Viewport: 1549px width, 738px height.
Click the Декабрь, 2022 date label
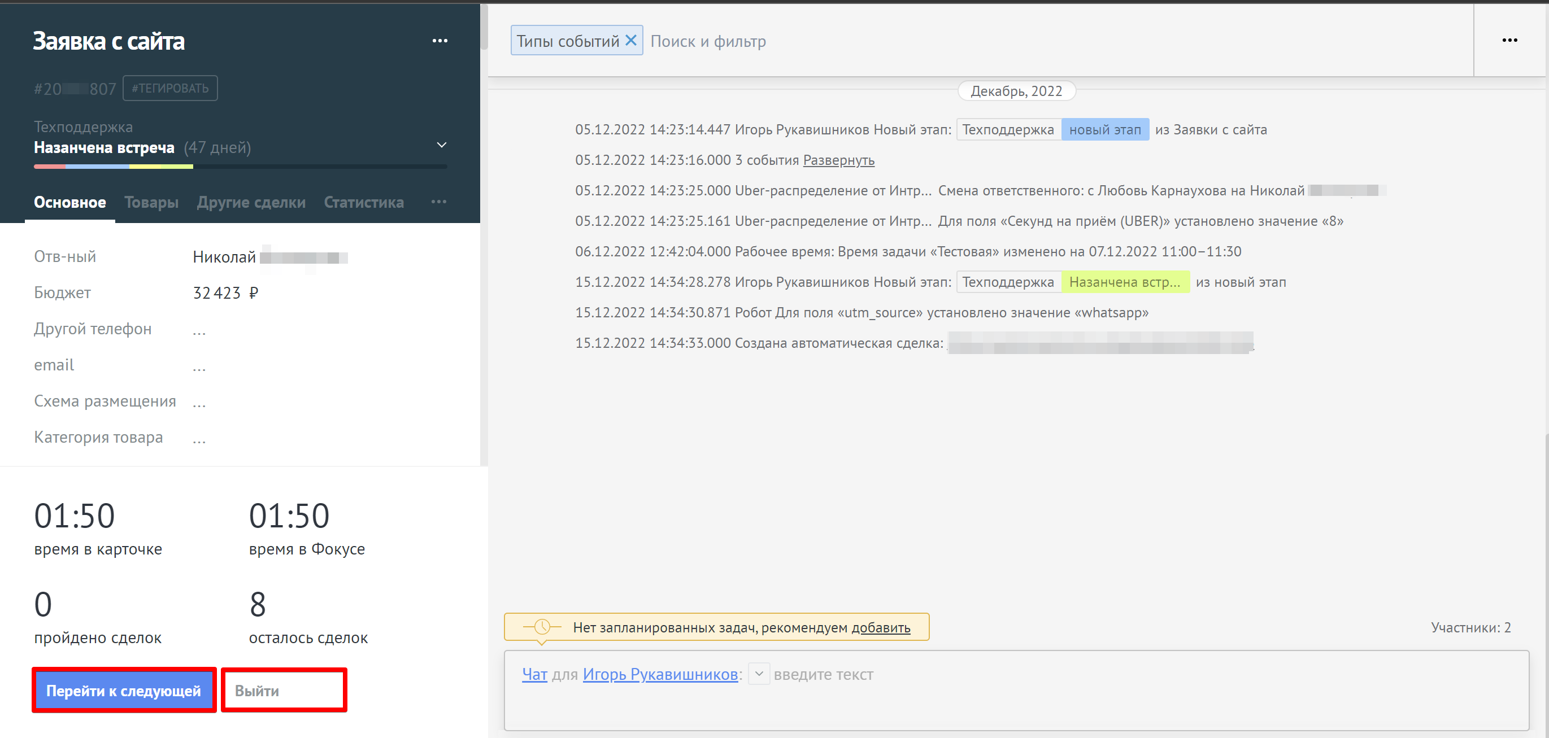1016,91
